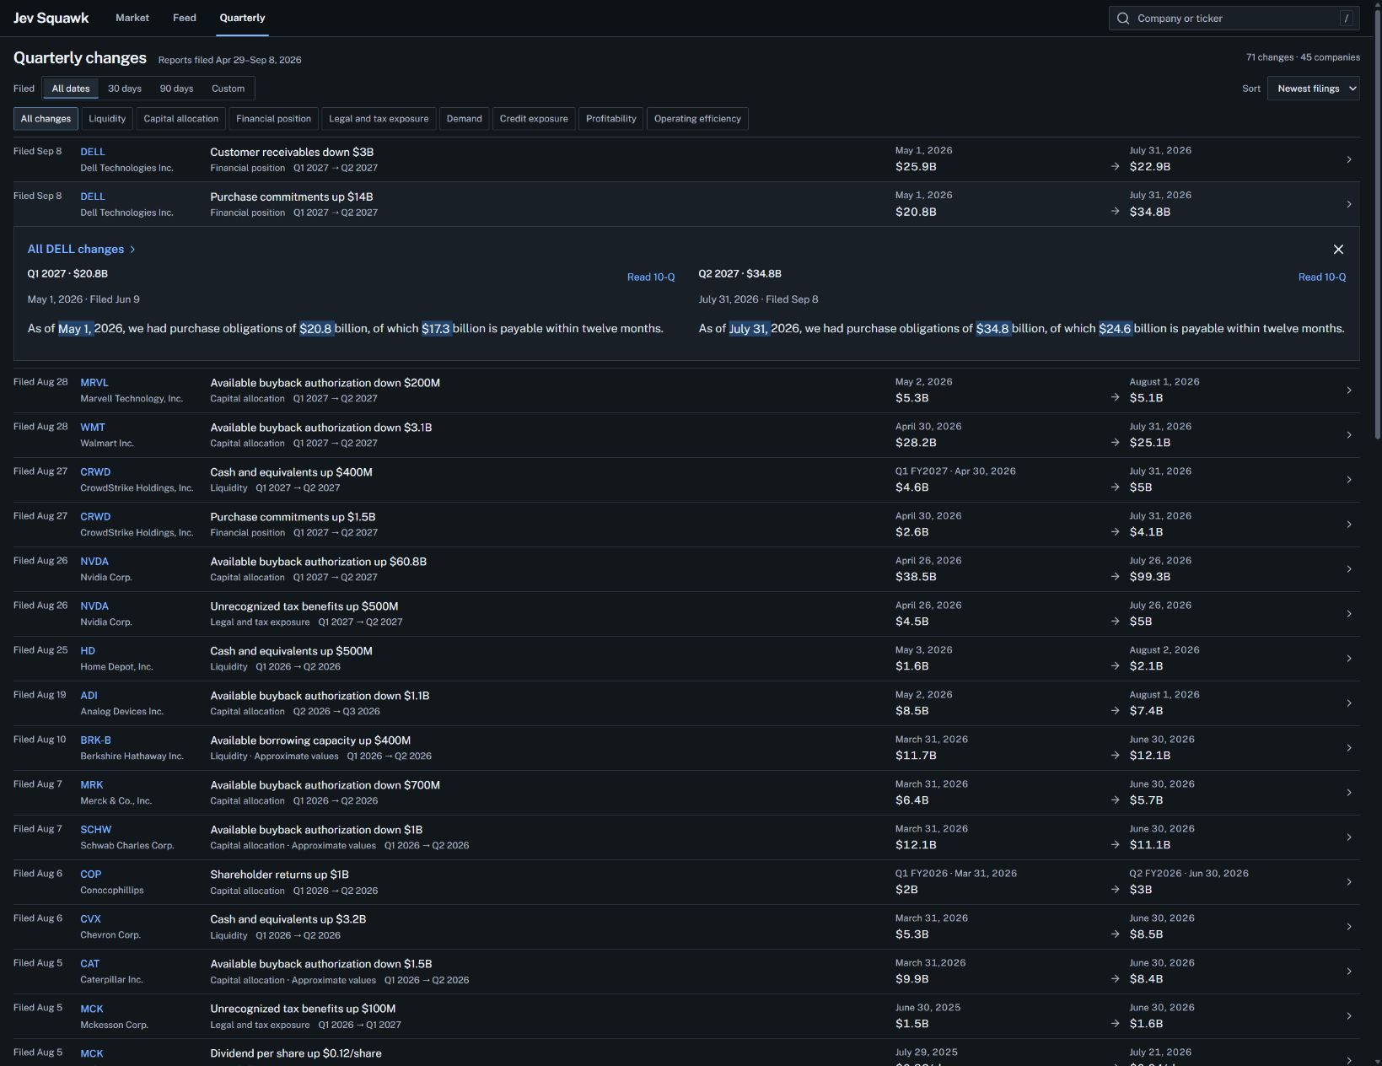The height and width of the screenshot is (1066, 1382).
Task: Filter changes by Demand
Action: [x=465, y=119]
